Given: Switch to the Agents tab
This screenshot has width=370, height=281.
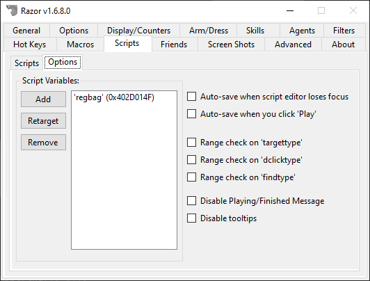Looking at the screenshot, I should click(x=302, y=31).
